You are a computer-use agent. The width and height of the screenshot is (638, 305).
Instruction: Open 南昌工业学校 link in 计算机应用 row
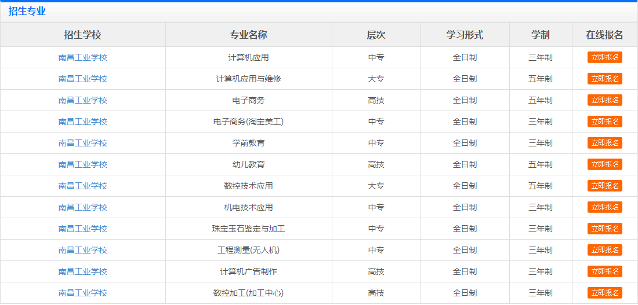pyautogui.click(x=83, y=57)
